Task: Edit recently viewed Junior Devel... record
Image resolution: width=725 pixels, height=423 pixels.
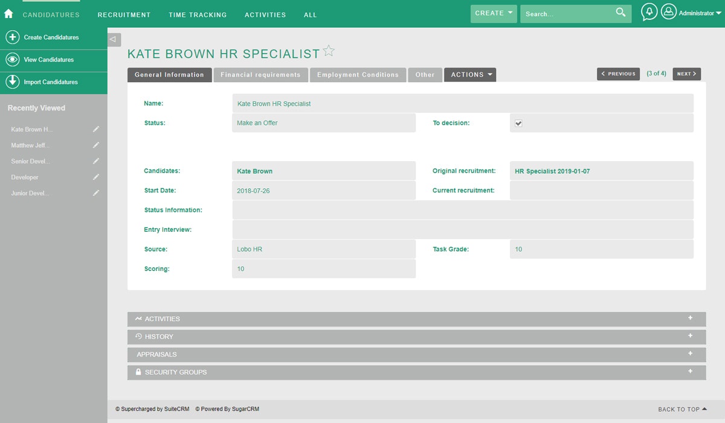Action: coord(96,193)
